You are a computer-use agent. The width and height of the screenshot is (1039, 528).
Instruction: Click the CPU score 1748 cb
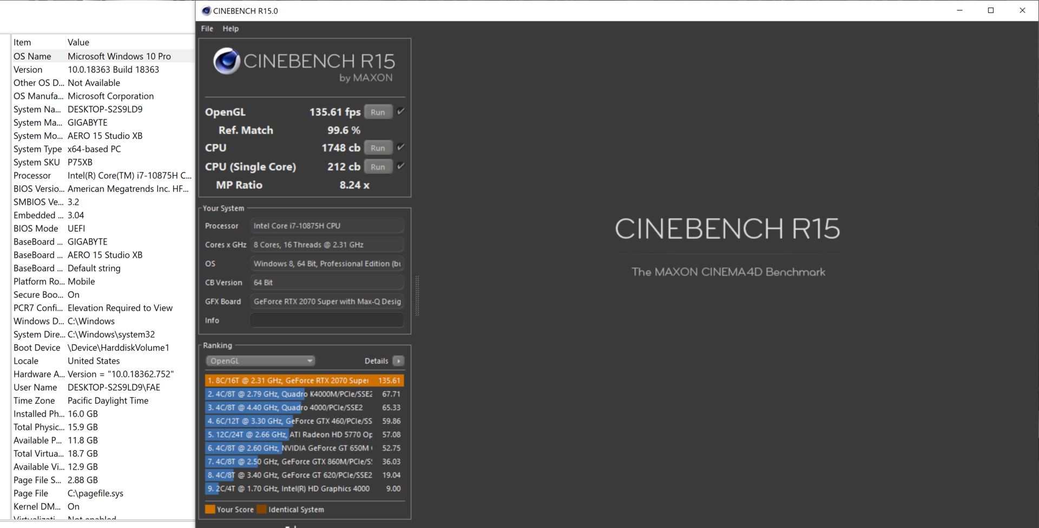tap(341, 148)
